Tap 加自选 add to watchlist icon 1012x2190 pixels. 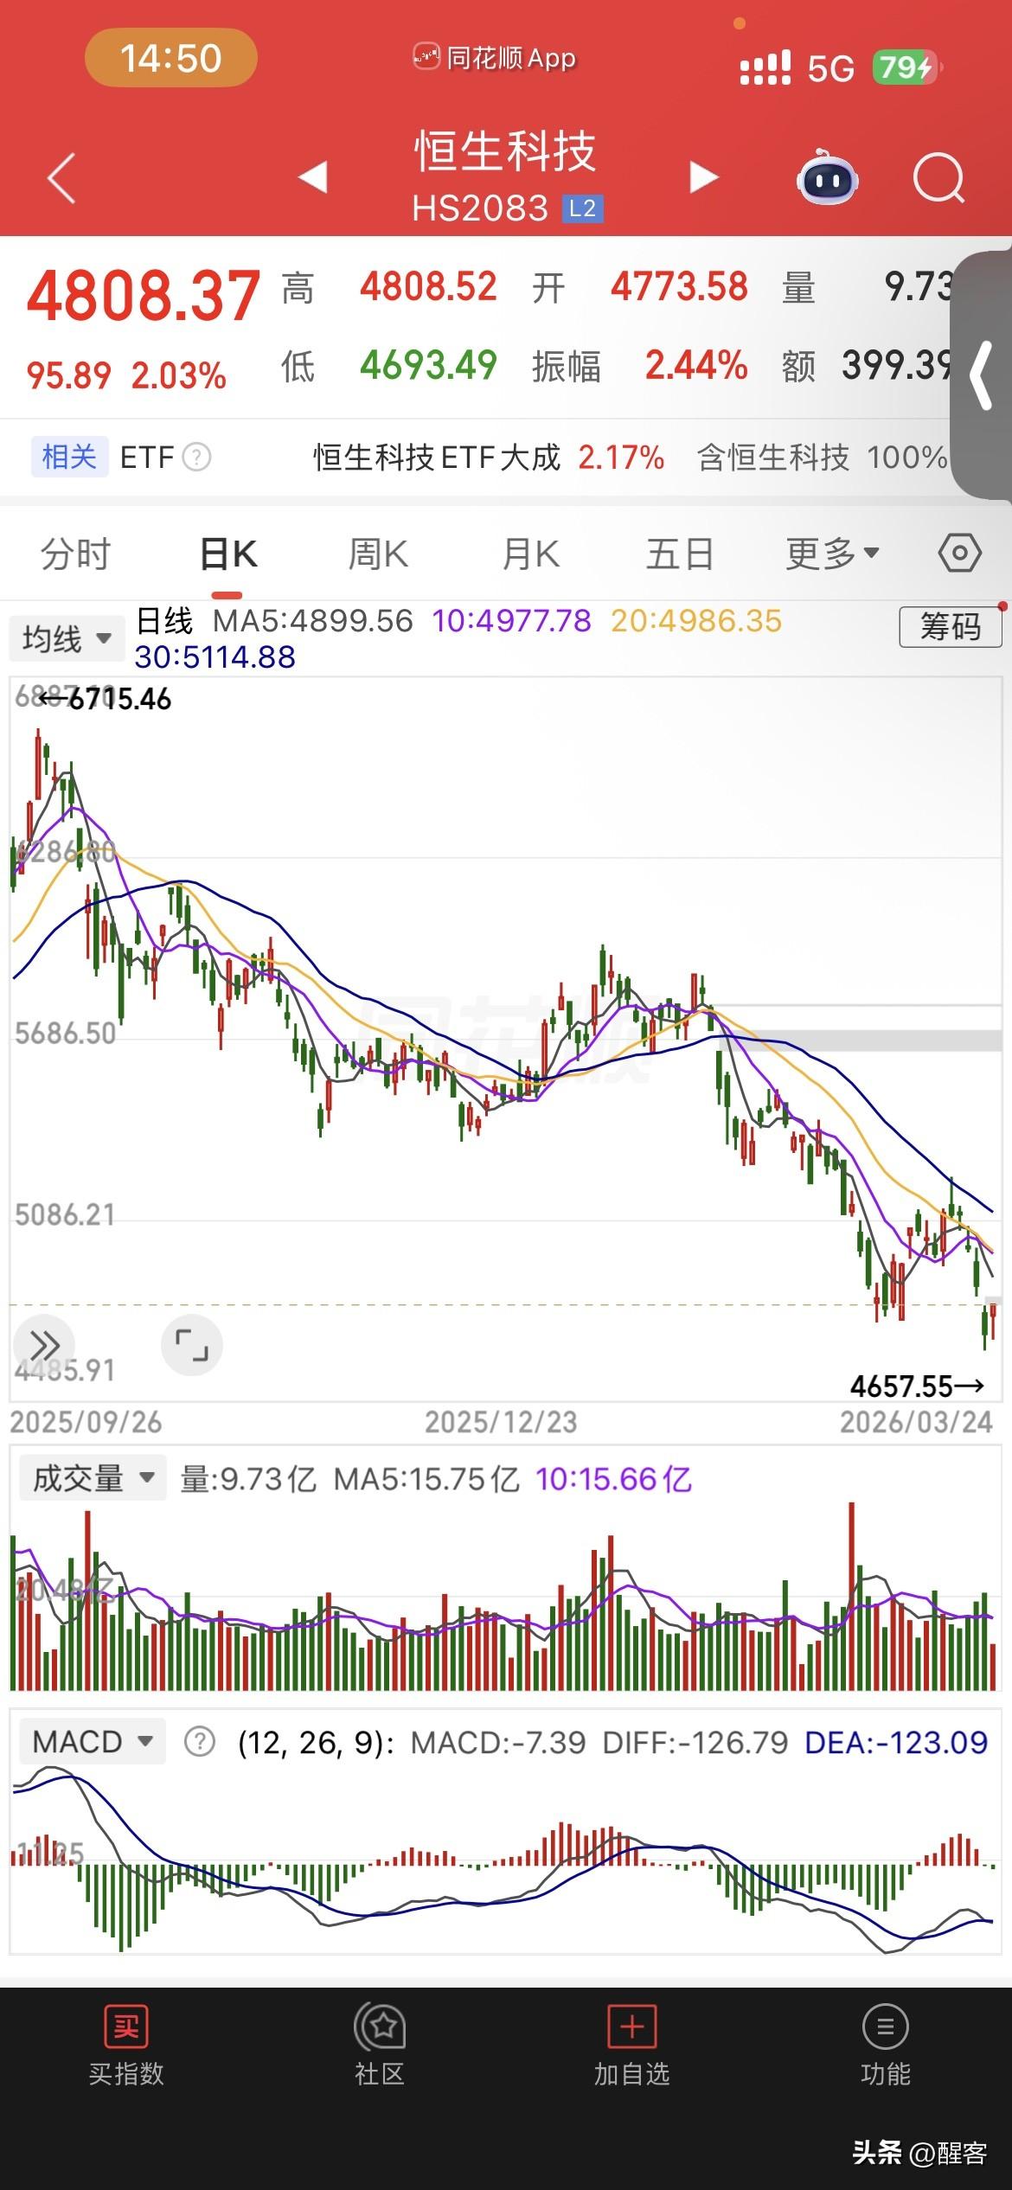631,2027
